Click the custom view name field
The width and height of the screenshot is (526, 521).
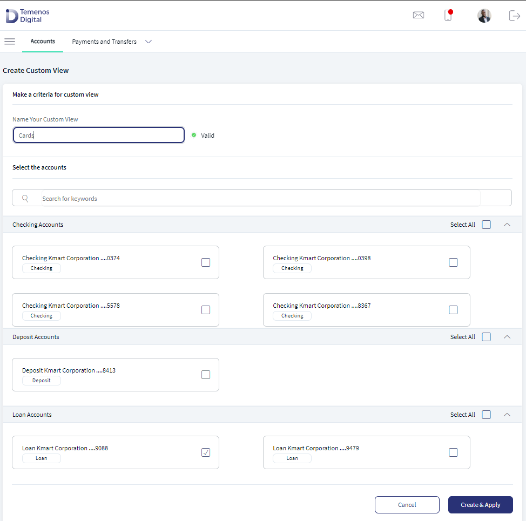click(x=99, y=135)
